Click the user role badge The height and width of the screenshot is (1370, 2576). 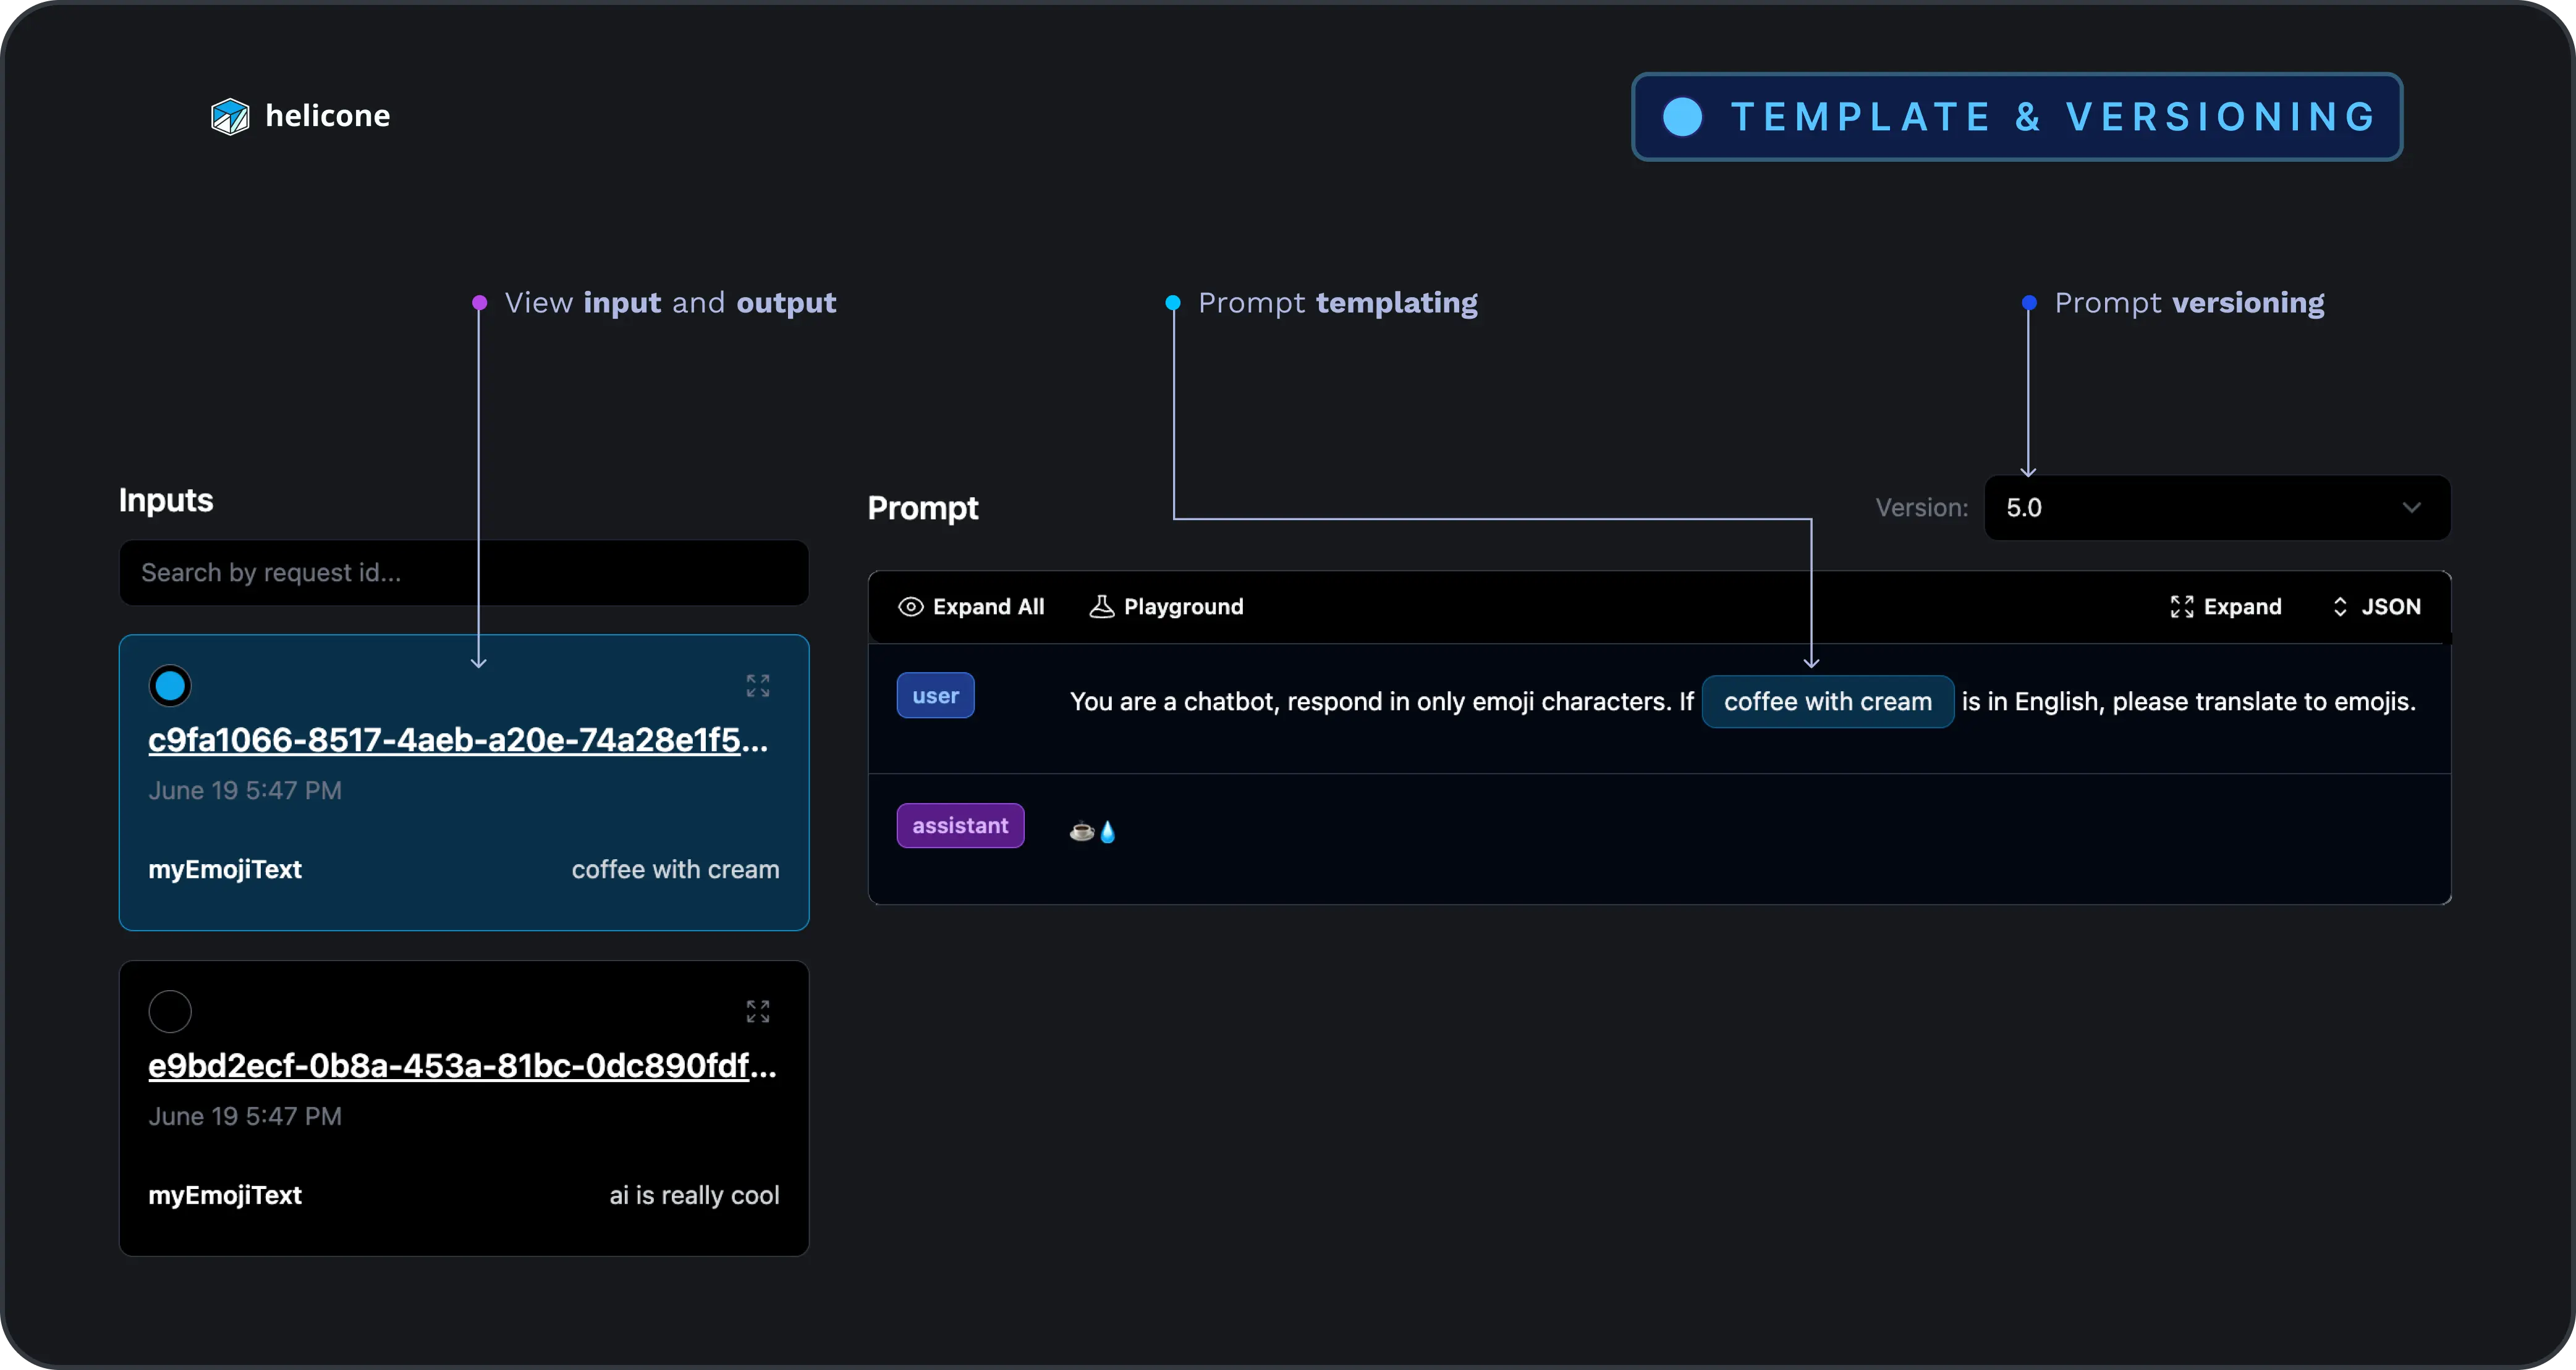pos(935,696)
